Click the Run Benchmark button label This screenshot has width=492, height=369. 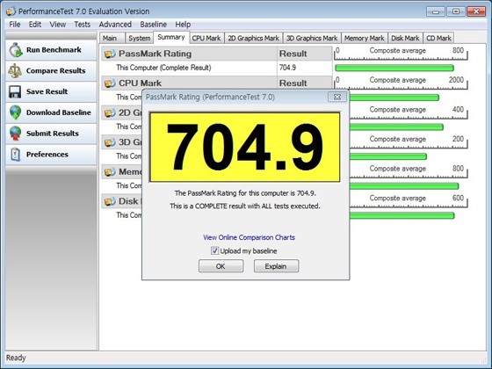pyautogui.click(x=54, y=50)
